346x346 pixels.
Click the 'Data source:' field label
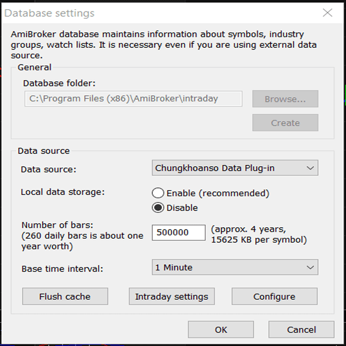coord(48,170)
